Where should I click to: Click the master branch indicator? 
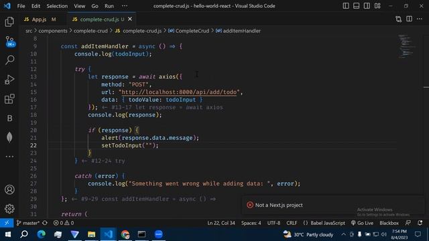(x=28, y=223)
